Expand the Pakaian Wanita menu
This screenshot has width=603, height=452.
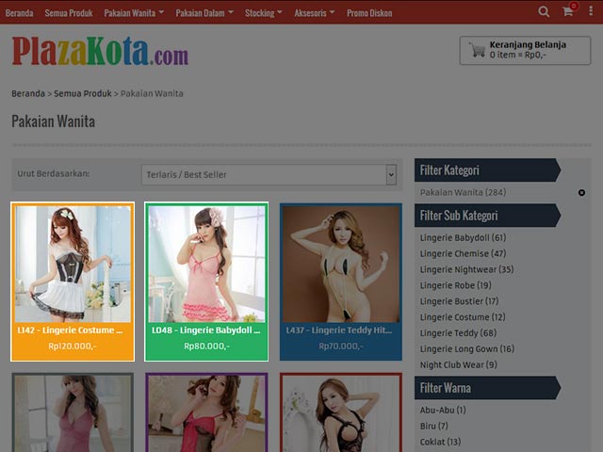pos(134,12)
